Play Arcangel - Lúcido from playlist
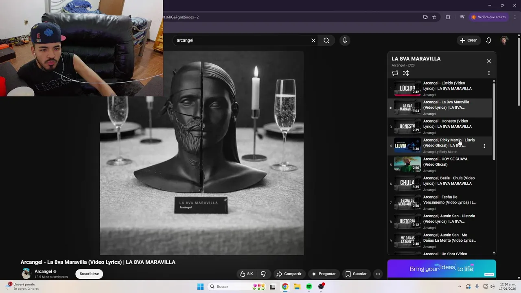 click(440, 89)
